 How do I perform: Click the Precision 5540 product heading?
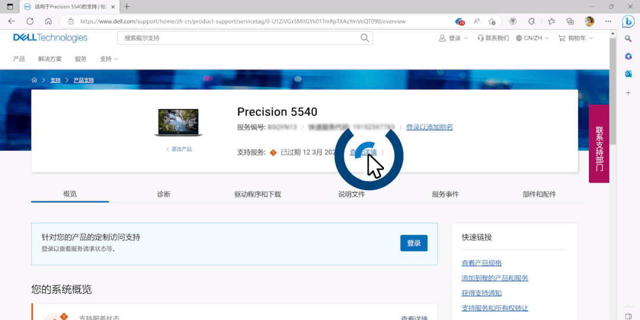[277, 112]
